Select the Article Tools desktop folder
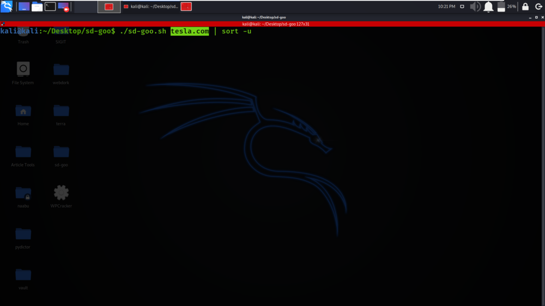Screen dimensions: 545x306 click(x=23, y=156)
